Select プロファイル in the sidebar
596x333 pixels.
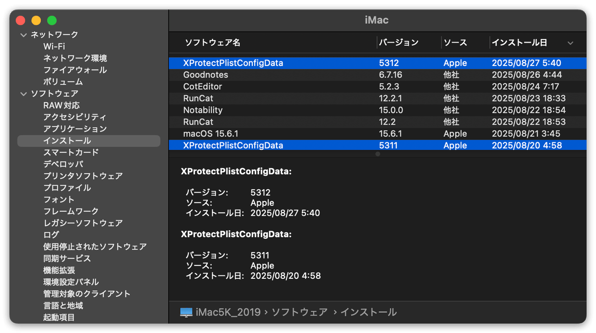[x=67, y=188]
